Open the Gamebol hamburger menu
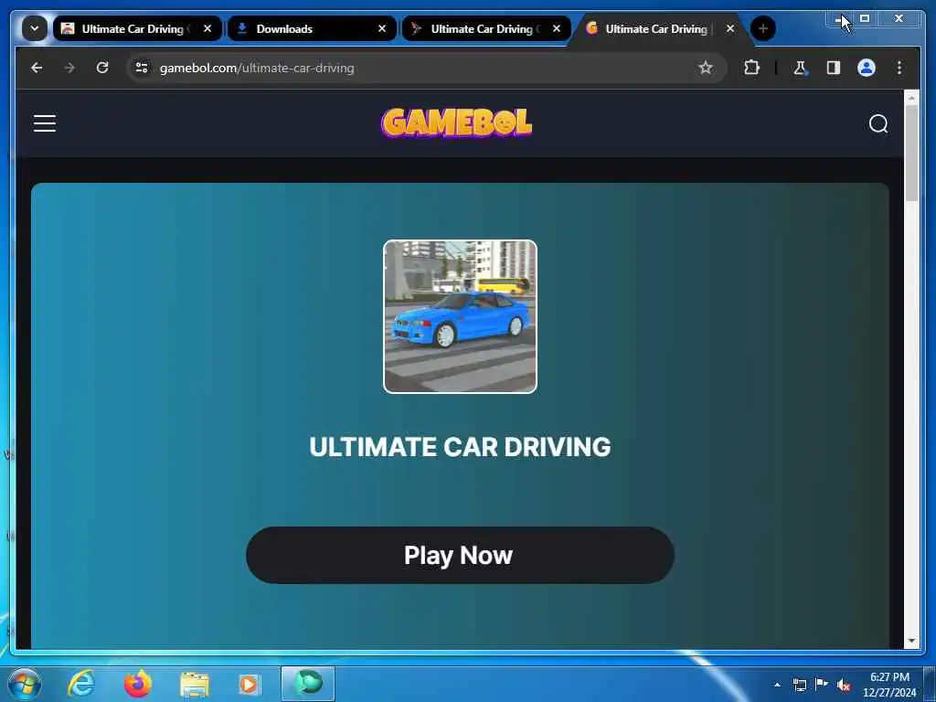This screenshot has height=702, width=936. pos(45,123)
